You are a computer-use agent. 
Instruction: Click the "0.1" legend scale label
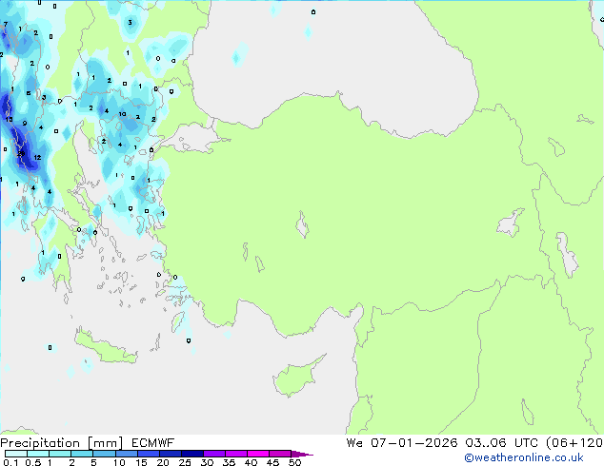pos(10,462)
